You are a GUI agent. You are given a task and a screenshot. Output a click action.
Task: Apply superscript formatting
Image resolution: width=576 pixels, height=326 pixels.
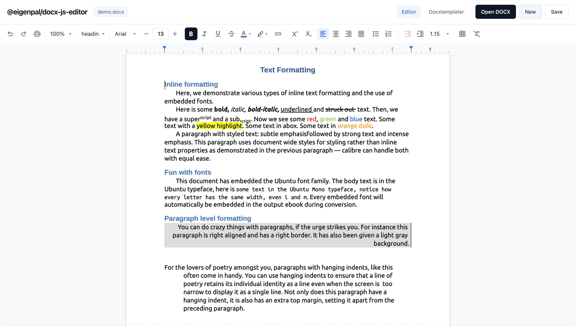point(295,34)
